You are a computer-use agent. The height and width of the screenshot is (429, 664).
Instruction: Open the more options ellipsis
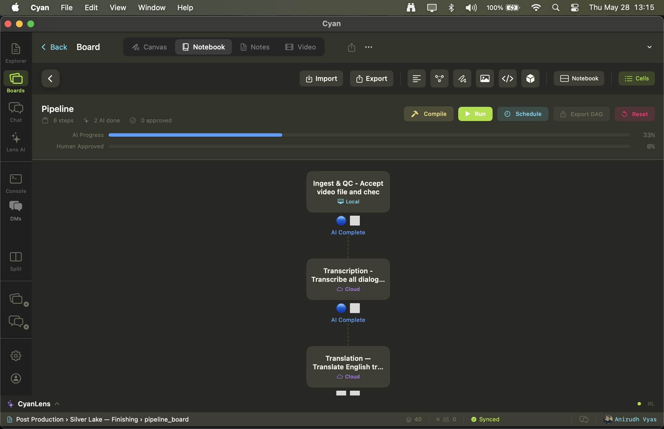[x=369, y=47]
